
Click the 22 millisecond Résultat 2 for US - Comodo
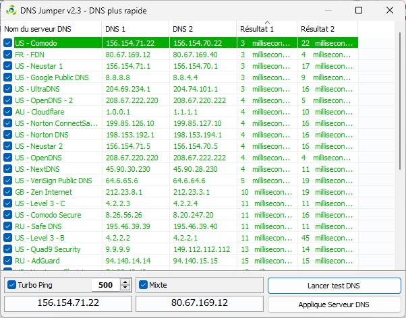327,43
